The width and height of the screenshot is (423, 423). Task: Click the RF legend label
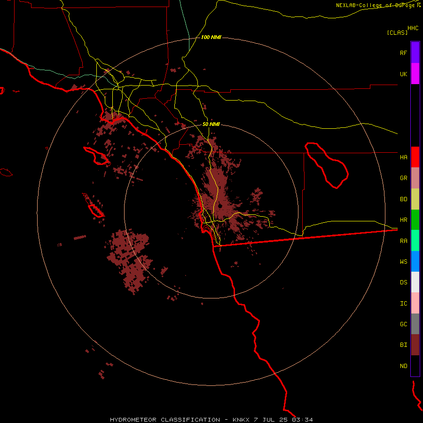click(x=403, y=53)
